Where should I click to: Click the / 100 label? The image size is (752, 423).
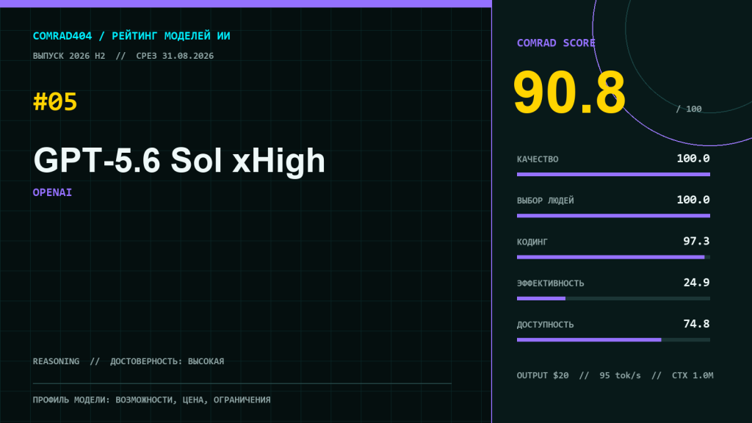click(x=689, y=109)
